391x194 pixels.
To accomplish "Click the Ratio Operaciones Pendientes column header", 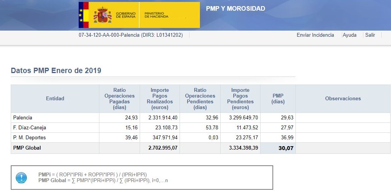I will tap(200, 98).
